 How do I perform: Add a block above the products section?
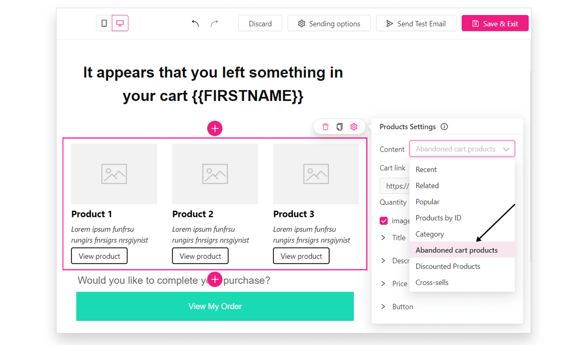point(215,128)
